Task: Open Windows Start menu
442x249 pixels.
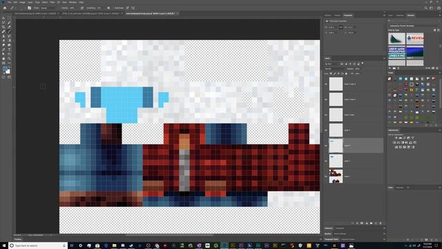Action: [x=4, y=246]
